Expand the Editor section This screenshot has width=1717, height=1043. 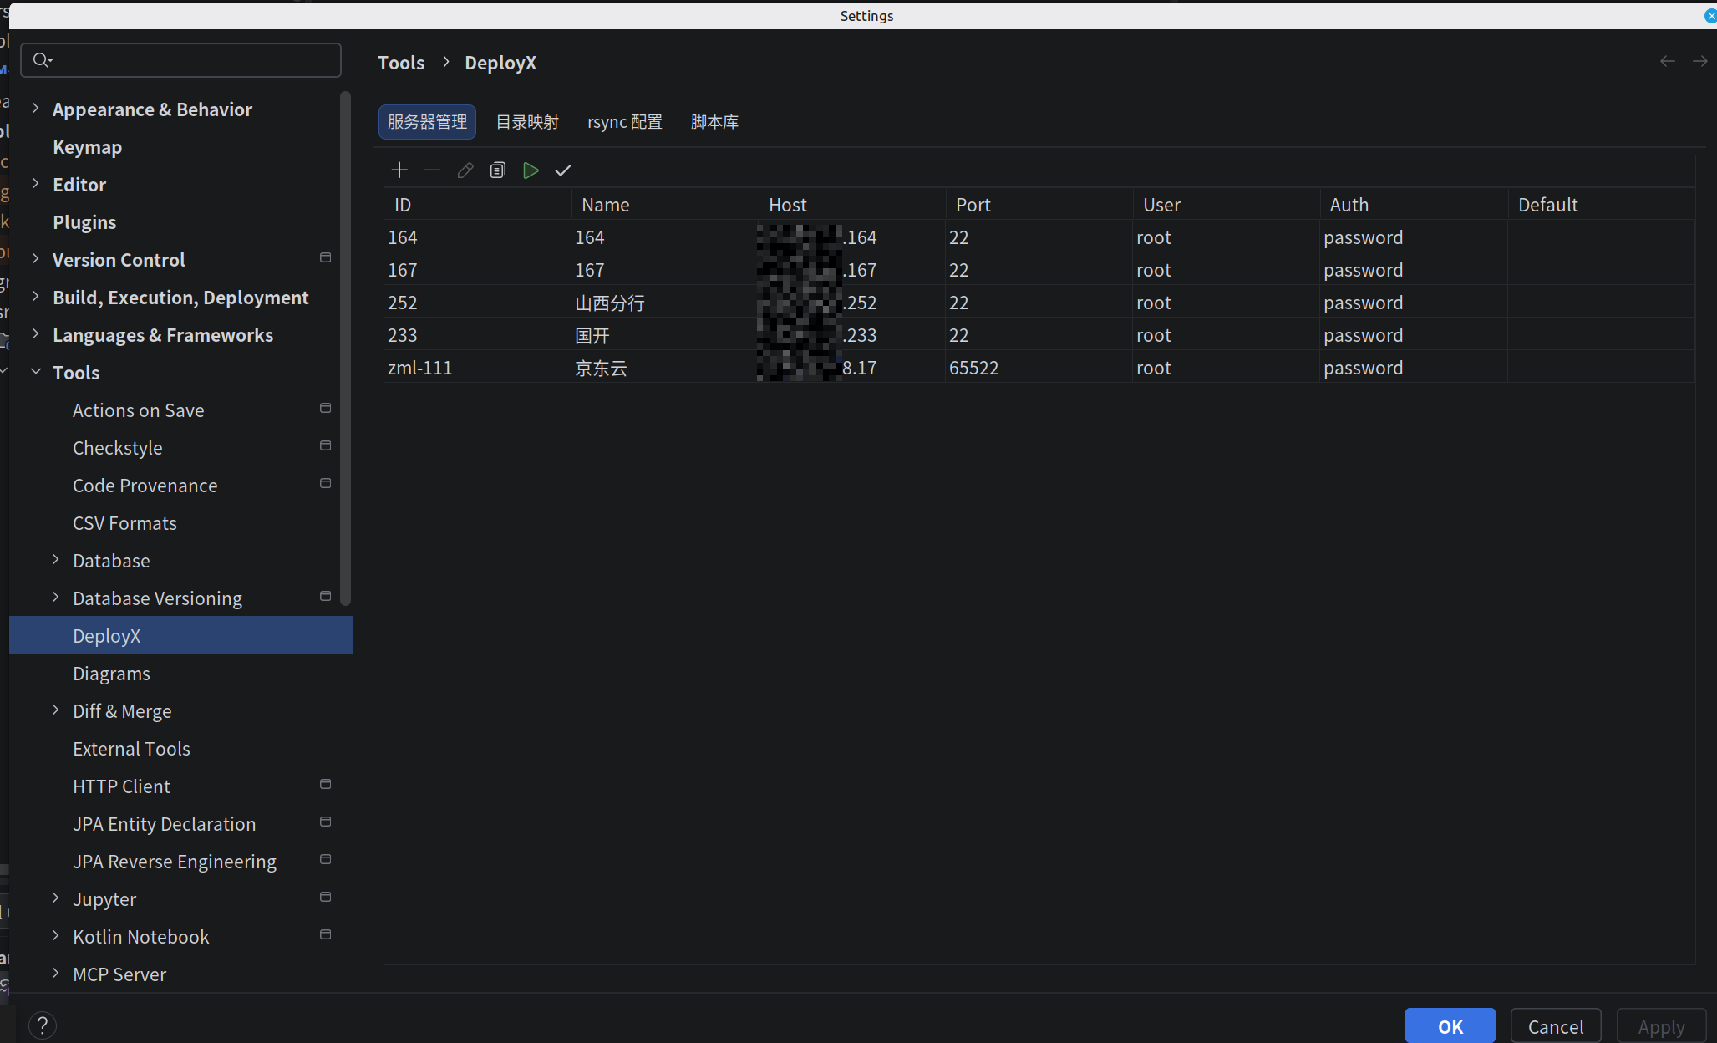[x=35, y=183]
